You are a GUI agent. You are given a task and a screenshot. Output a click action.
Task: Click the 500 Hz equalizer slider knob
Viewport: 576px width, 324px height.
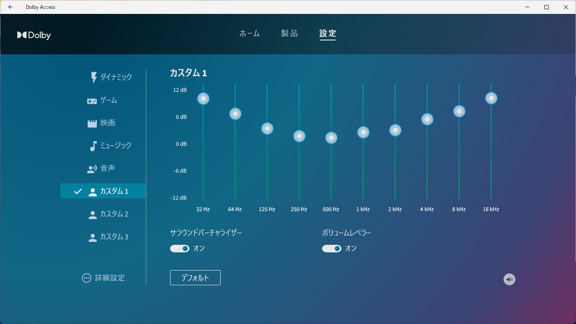331,138
